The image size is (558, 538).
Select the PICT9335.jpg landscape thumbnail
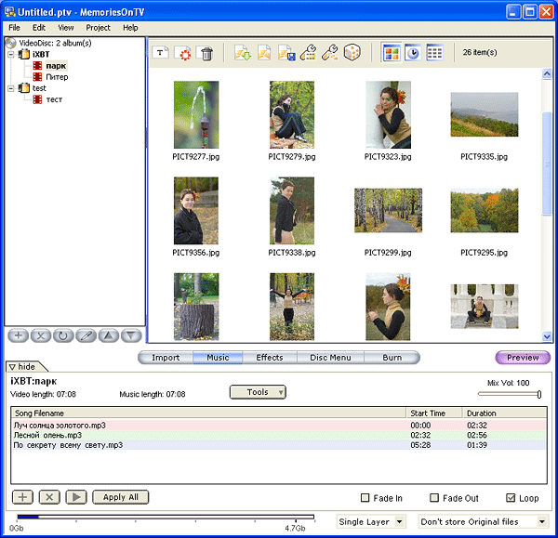(x=485, y=114)
